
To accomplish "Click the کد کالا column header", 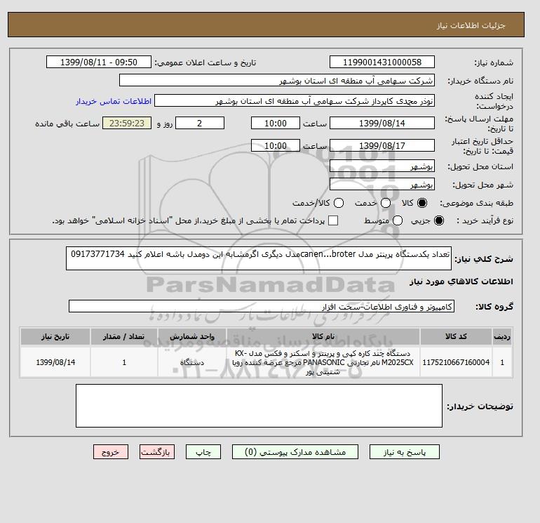I will click(456, 336).
